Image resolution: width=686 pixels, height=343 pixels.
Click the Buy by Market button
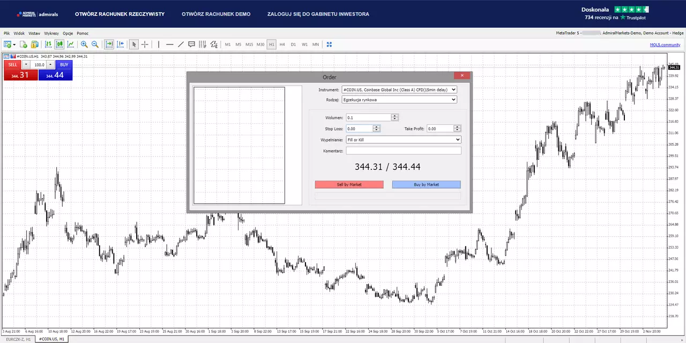[426, 184]
